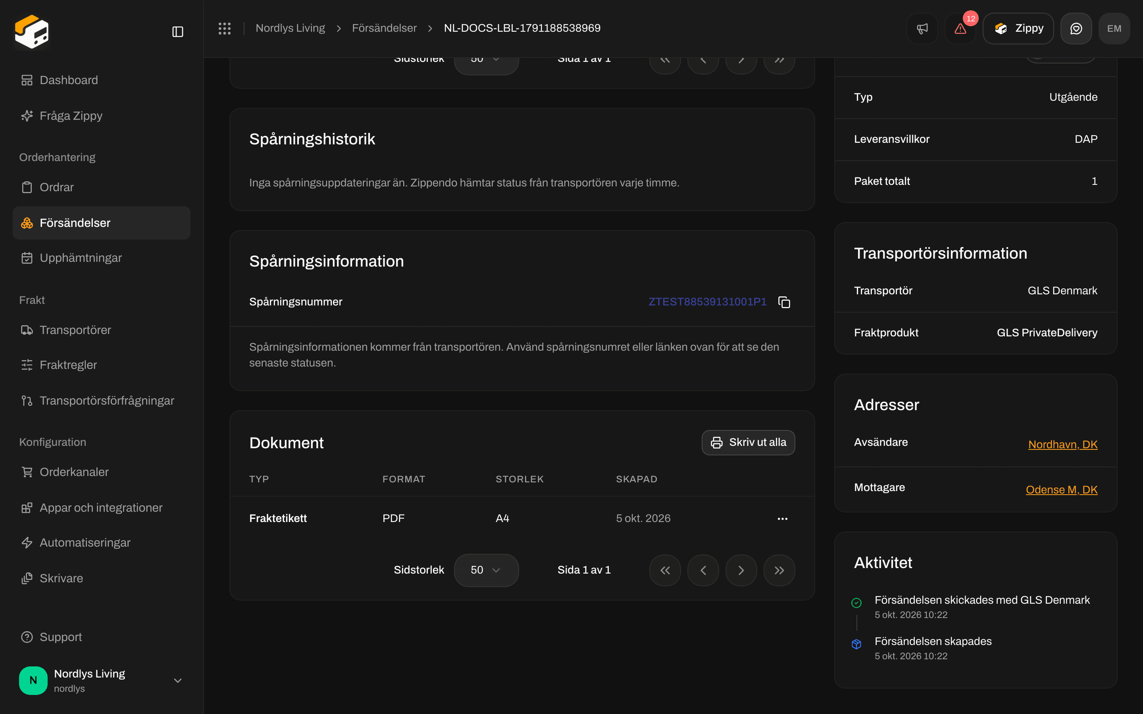Click 'Försändelsen skapades' activity entry
Screen dimensions: 1143x714
[933, 642]
